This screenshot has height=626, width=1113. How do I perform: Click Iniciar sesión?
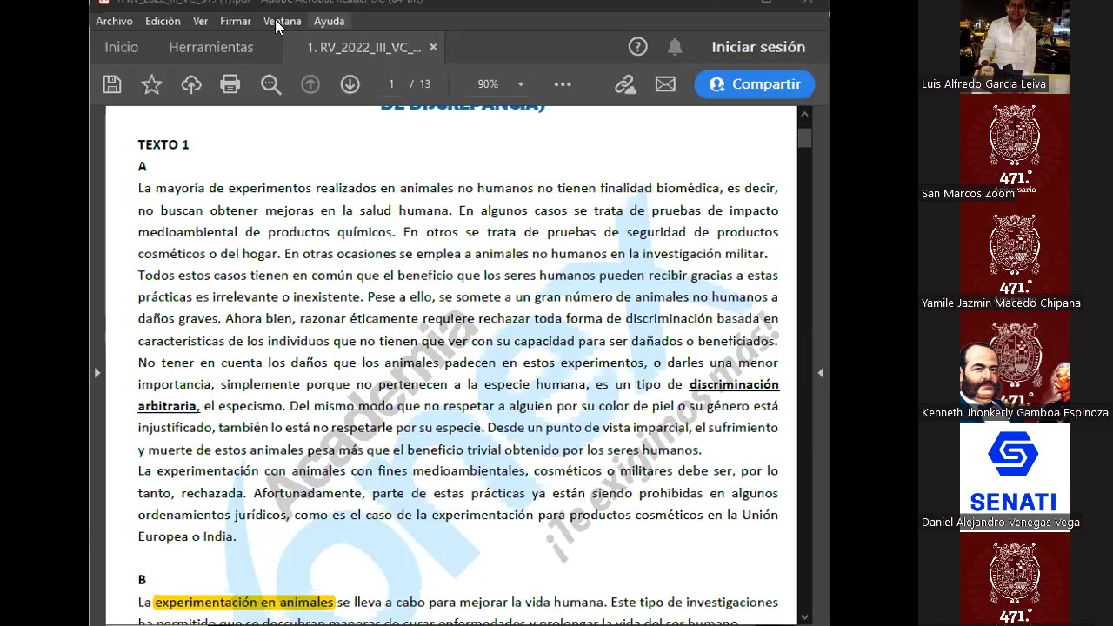[x=758, y=47]
